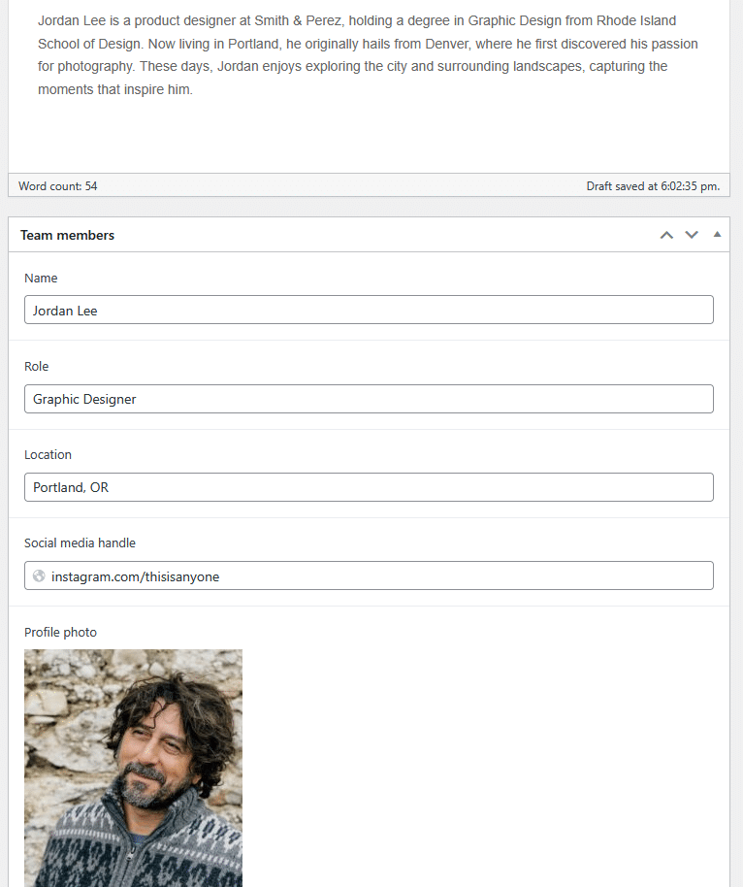Click the Name field label
This screenshot has height=887, width=743.
point(41,278)
